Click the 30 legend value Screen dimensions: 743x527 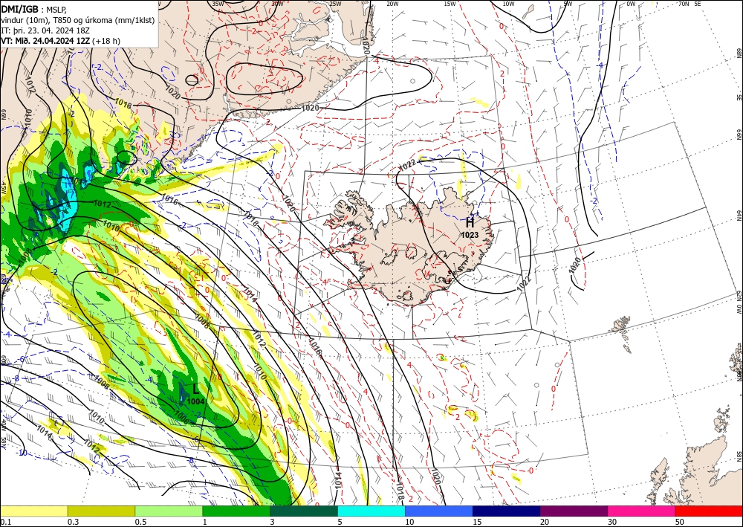(611, 522)
